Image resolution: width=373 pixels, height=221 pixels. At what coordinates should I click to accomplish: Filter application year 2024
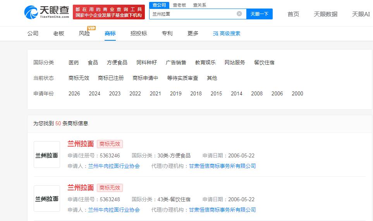95,93
